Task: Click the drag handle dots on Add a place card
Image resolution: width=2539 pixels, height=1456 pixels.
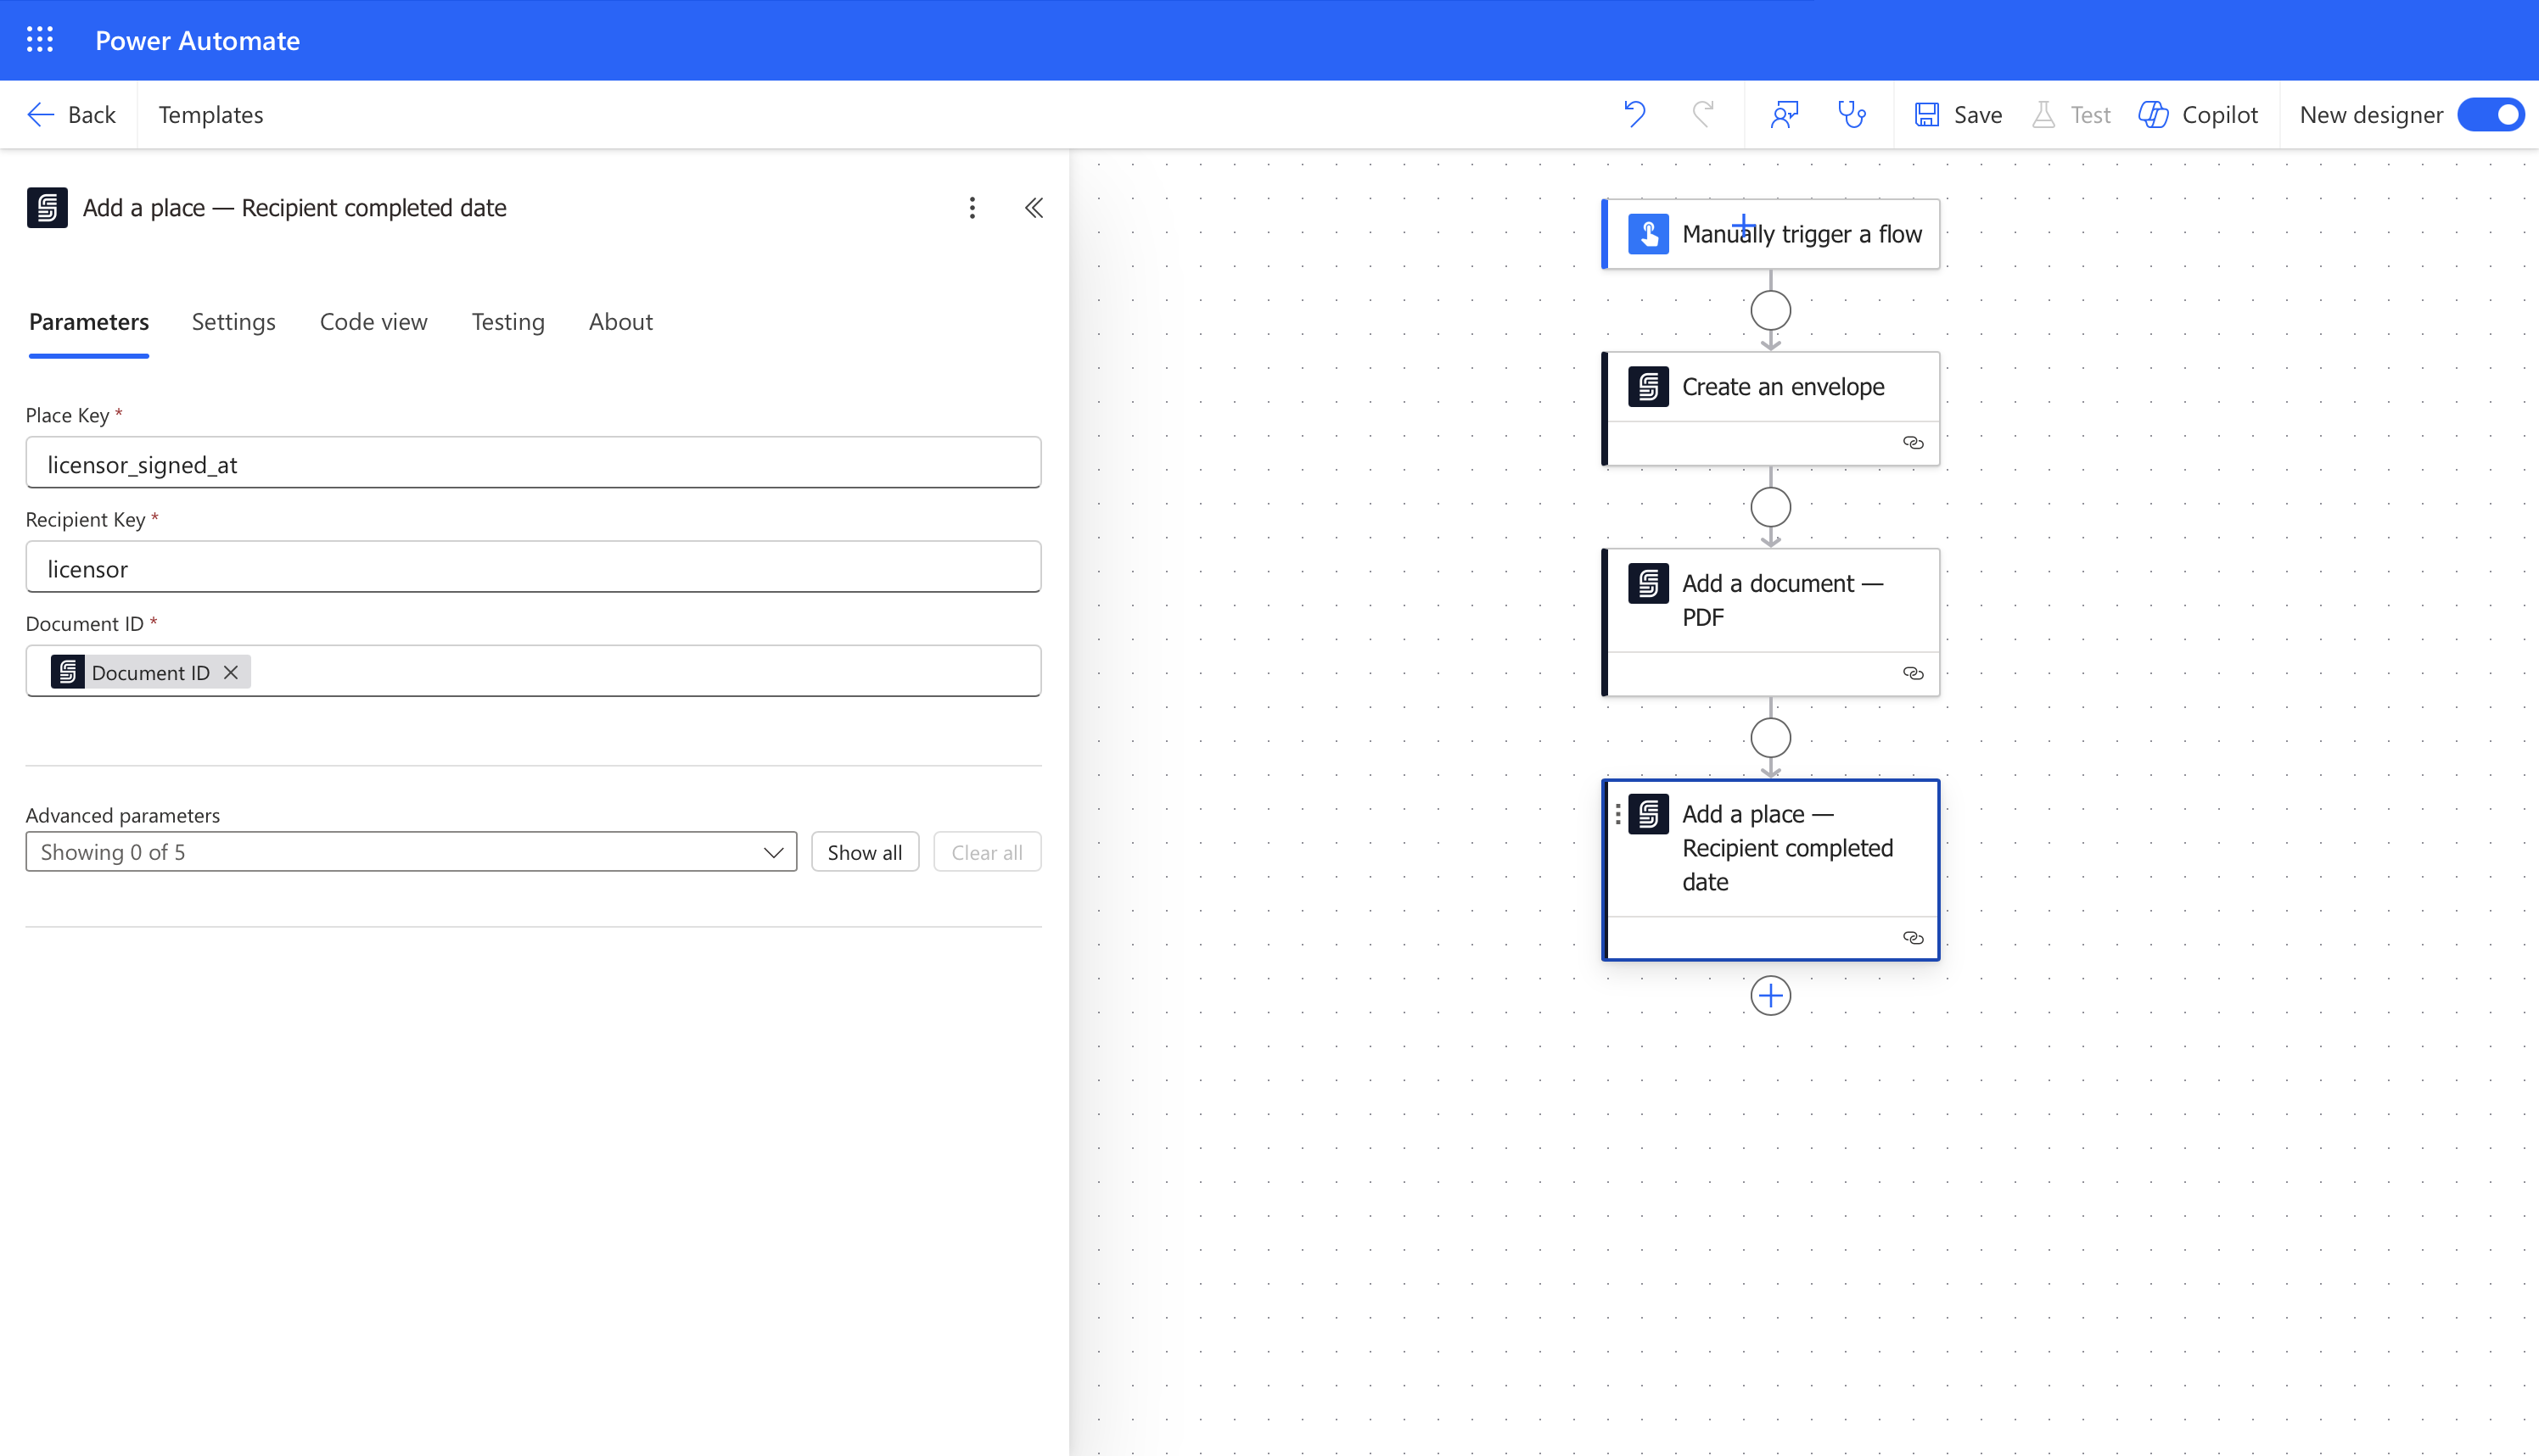Action: 1617,815
